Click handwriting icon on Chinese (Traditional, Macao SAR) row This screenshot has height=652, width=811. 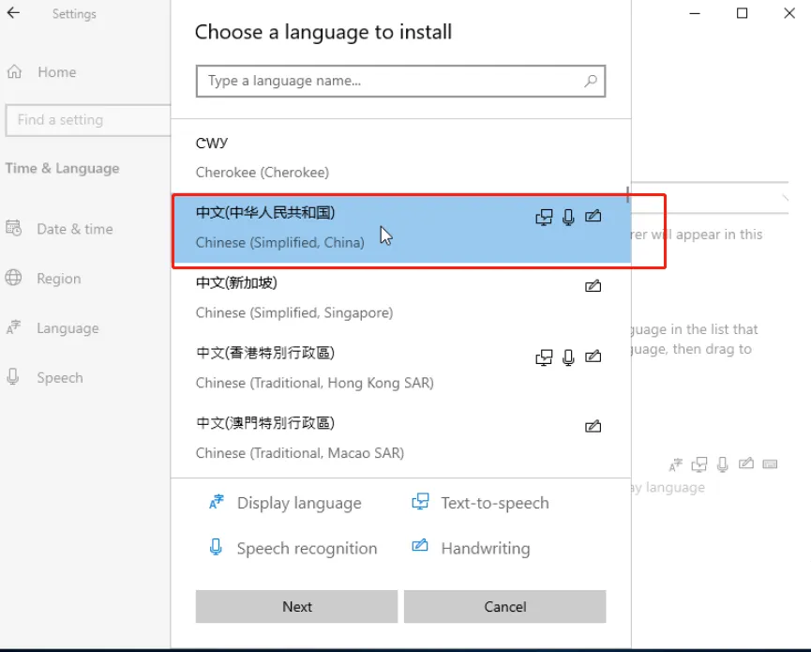coord(593,427)
